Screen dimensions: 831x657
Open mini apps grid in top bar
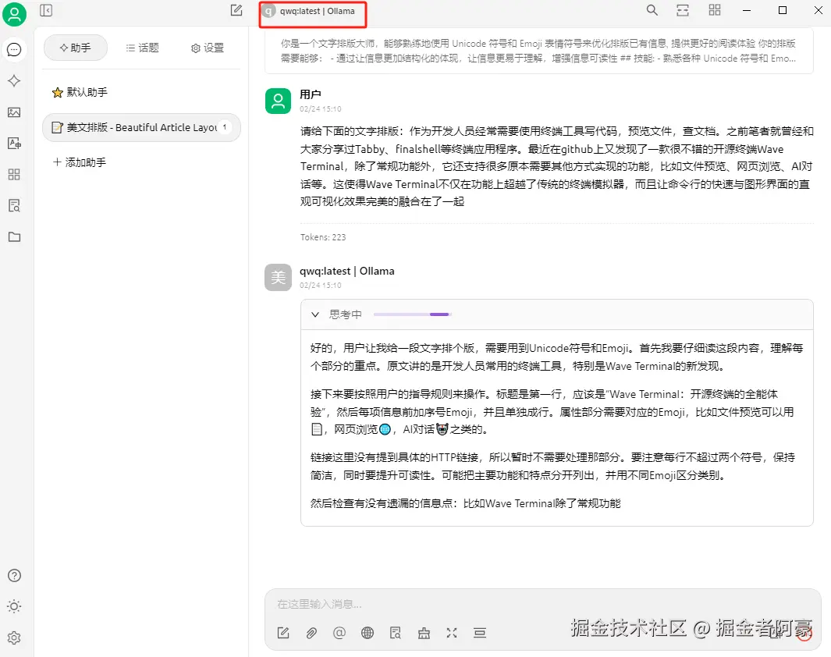pos(715,10)
